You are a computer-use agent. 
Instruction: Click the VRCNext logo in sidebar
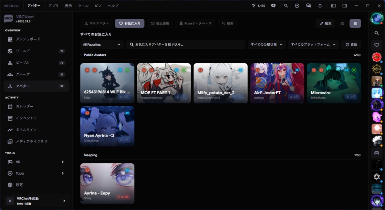[x=8, y=19]
